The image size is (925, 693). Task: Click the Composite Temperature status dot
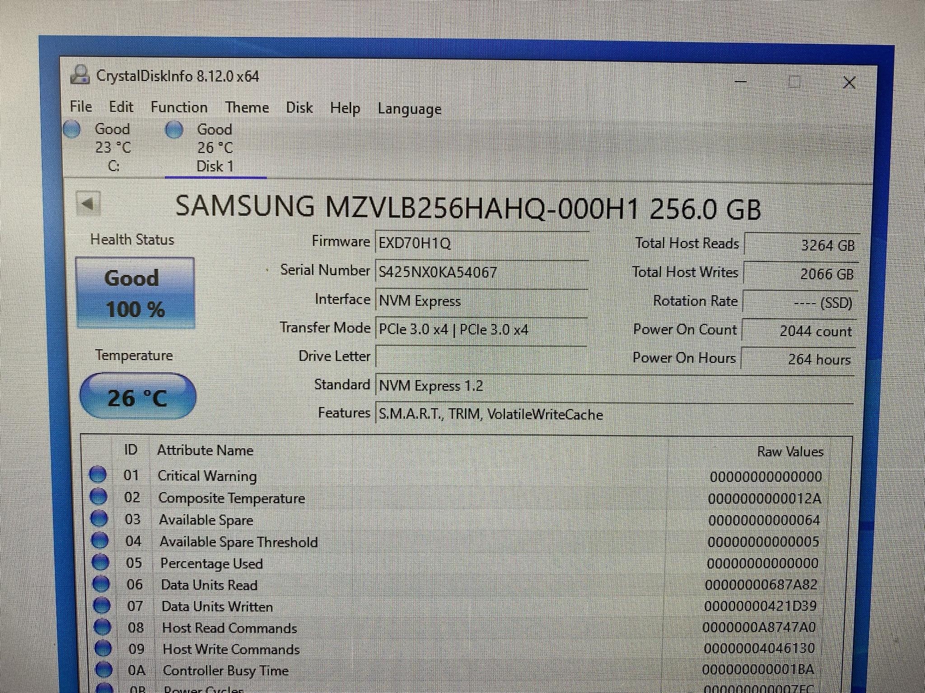(98, 496)
